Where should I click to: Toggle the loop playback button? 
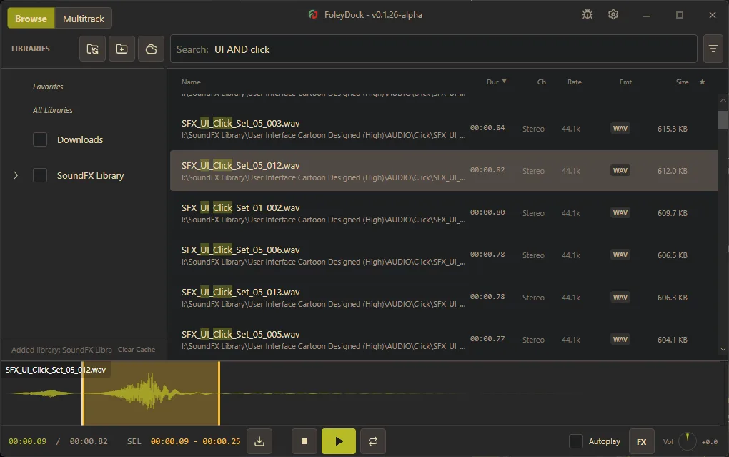coord(372,441)
